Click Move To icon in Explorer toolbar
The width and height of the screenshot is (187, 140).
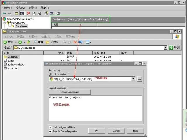coord(65,42)
